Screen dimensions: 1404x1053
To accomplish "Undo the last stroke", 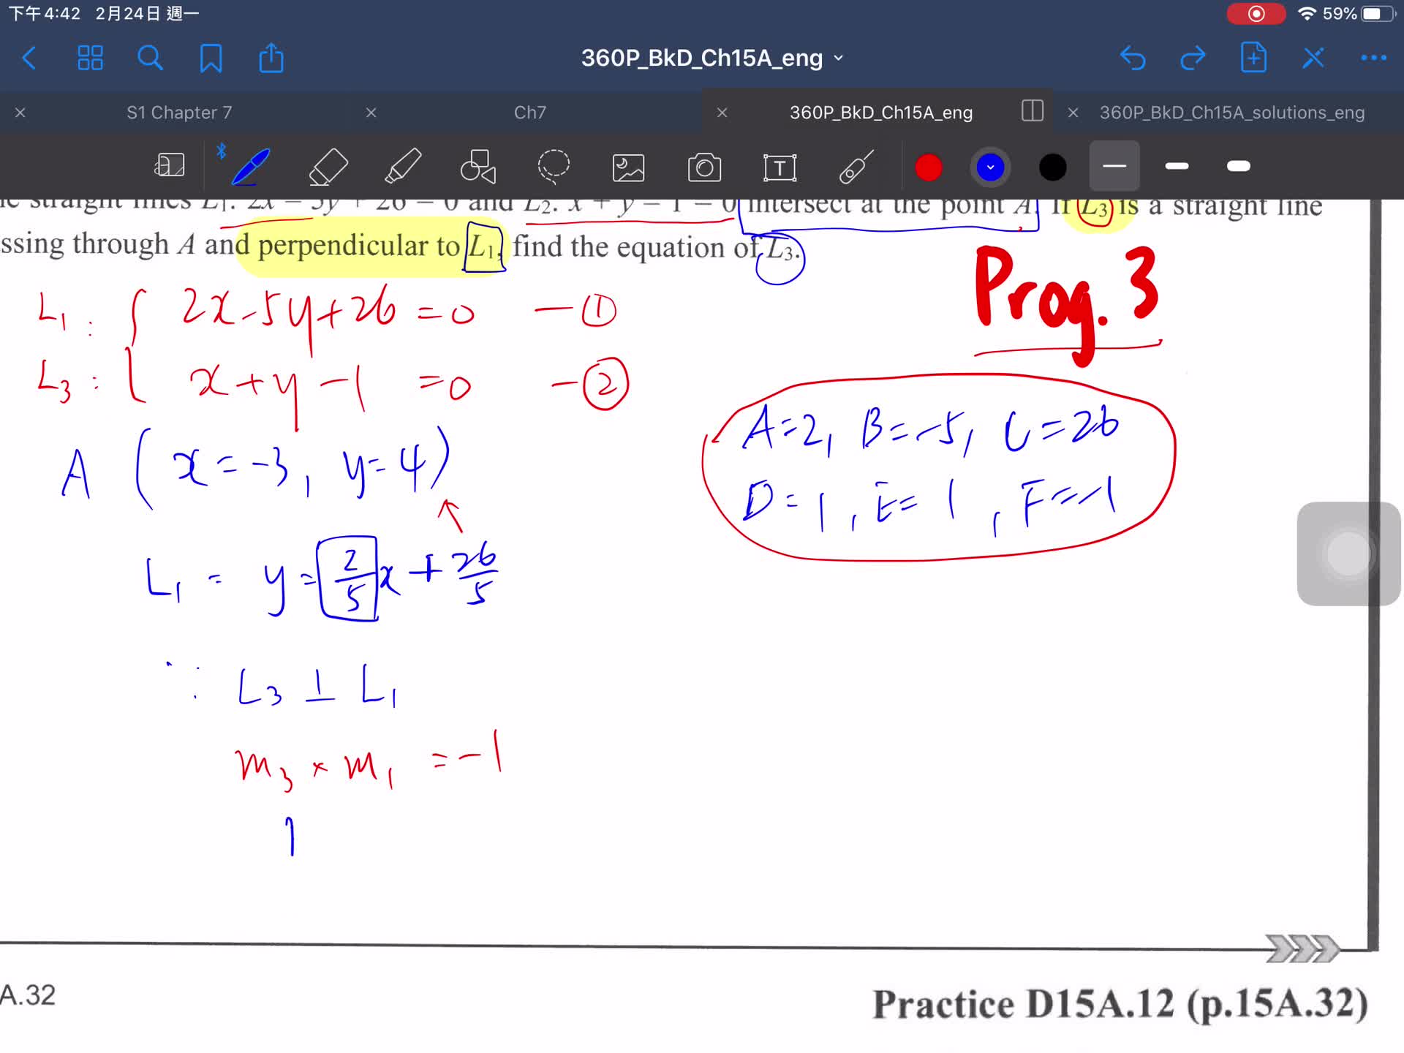I will click(1133, 58).
